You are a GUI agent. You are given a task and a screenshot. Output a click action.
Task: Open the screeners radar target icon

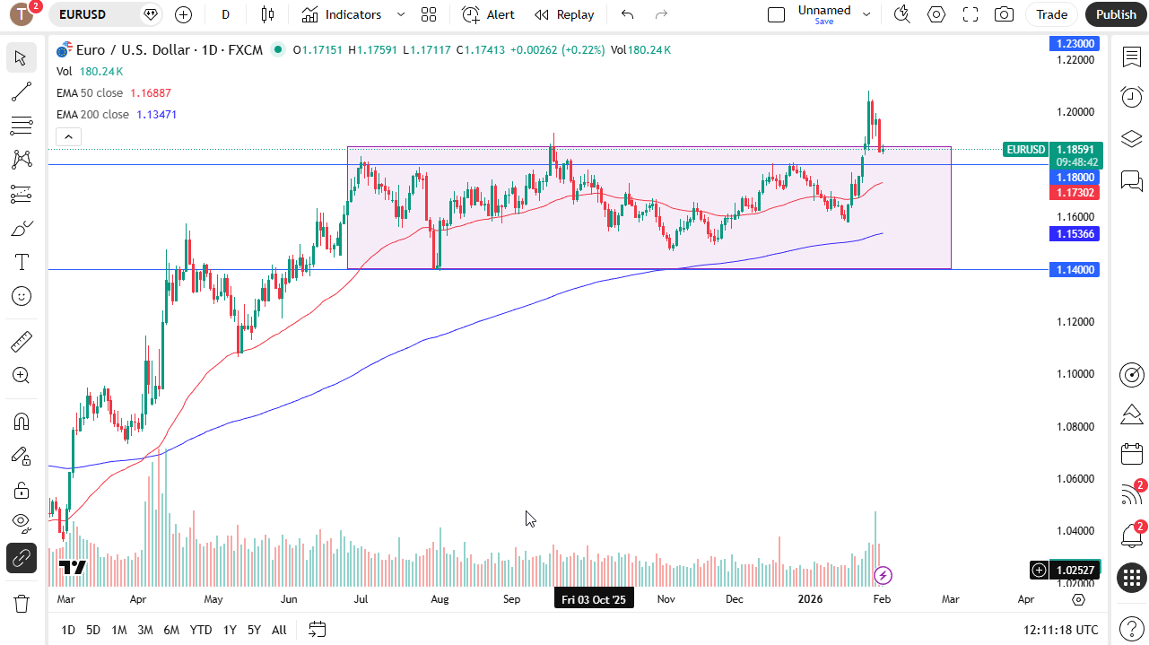1132,374
